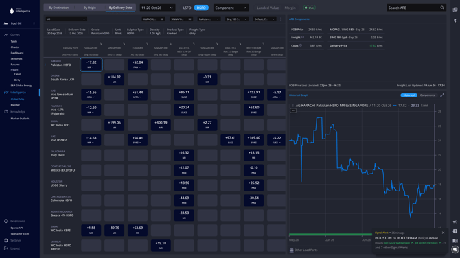Click the lightning bolt icon in right rail

coord(455,21)
